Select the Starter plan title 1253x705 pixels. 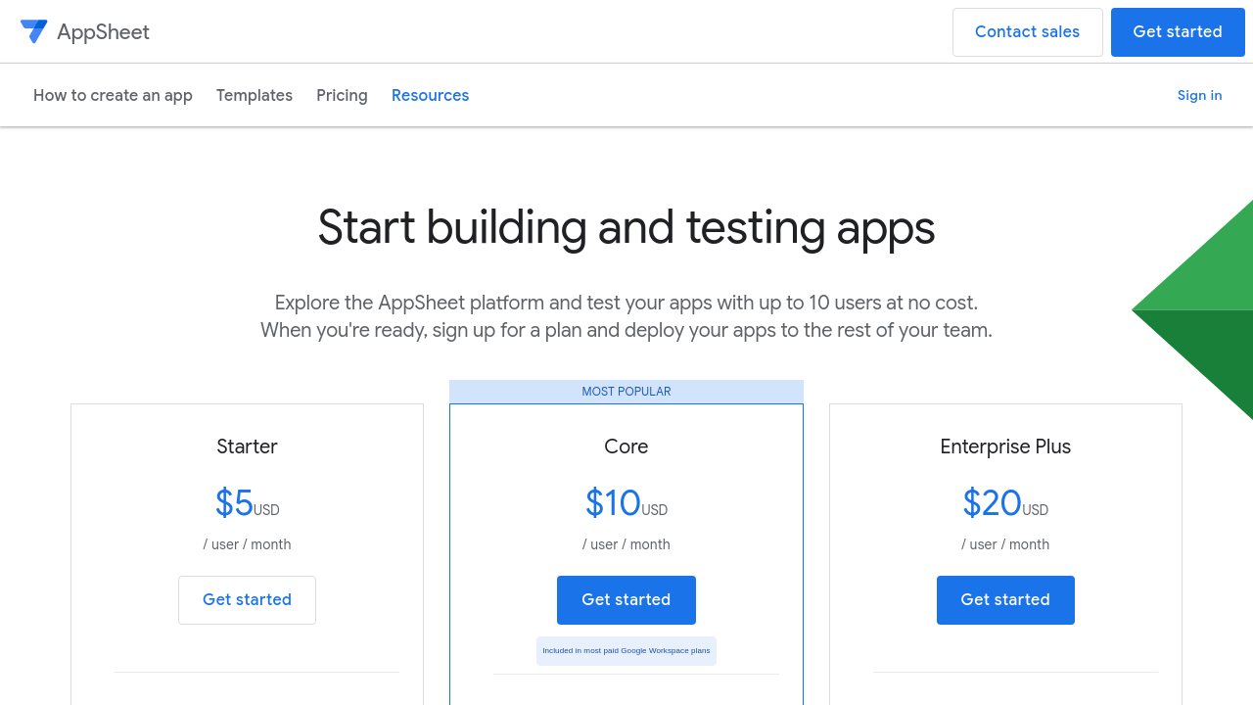point(247,446)
